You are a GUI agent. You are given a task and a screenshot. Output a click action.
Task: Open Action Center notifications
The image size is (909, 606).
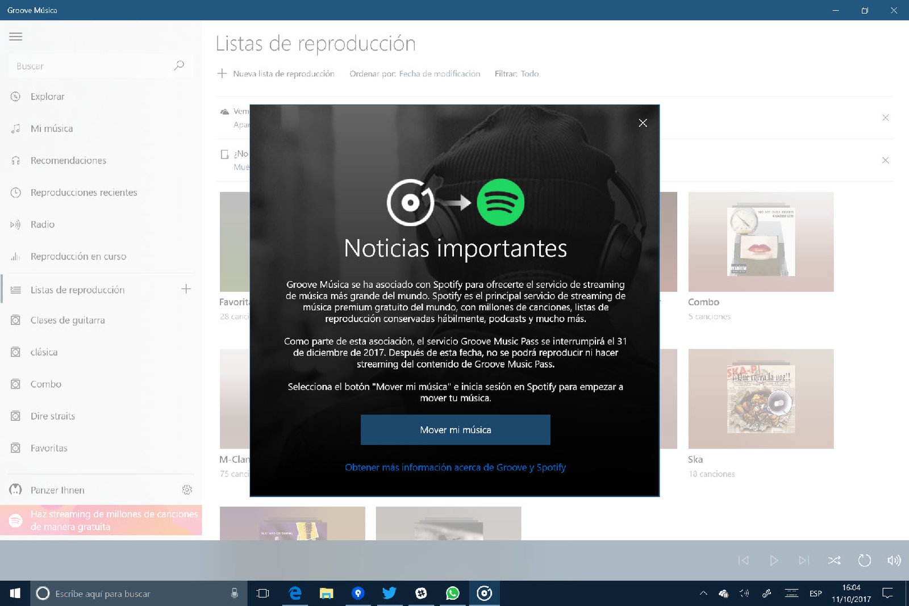pyautogui.click(x=887, y=594)
